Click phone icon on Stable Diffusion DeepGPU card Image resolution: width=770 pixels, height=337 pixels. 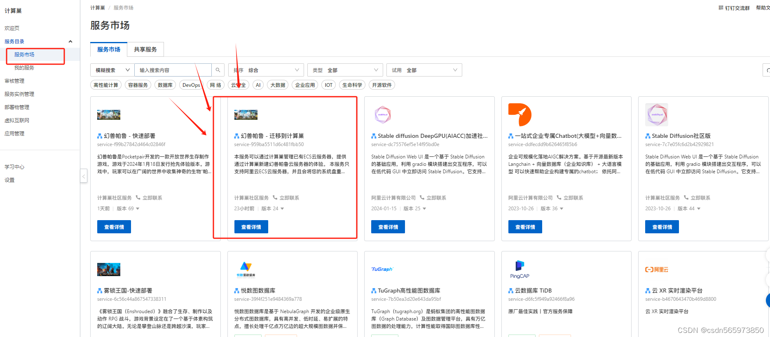tap(422, 198)
